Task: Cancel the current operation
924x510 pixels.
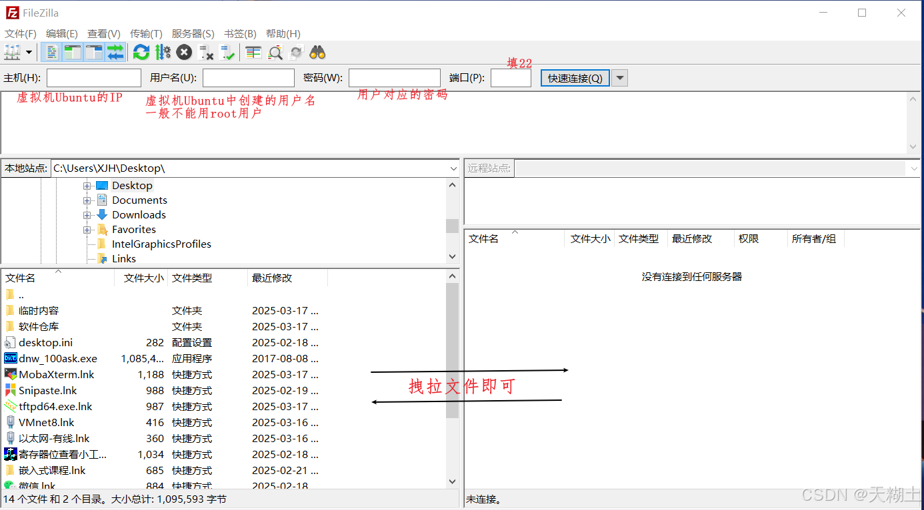Action: 185,52
